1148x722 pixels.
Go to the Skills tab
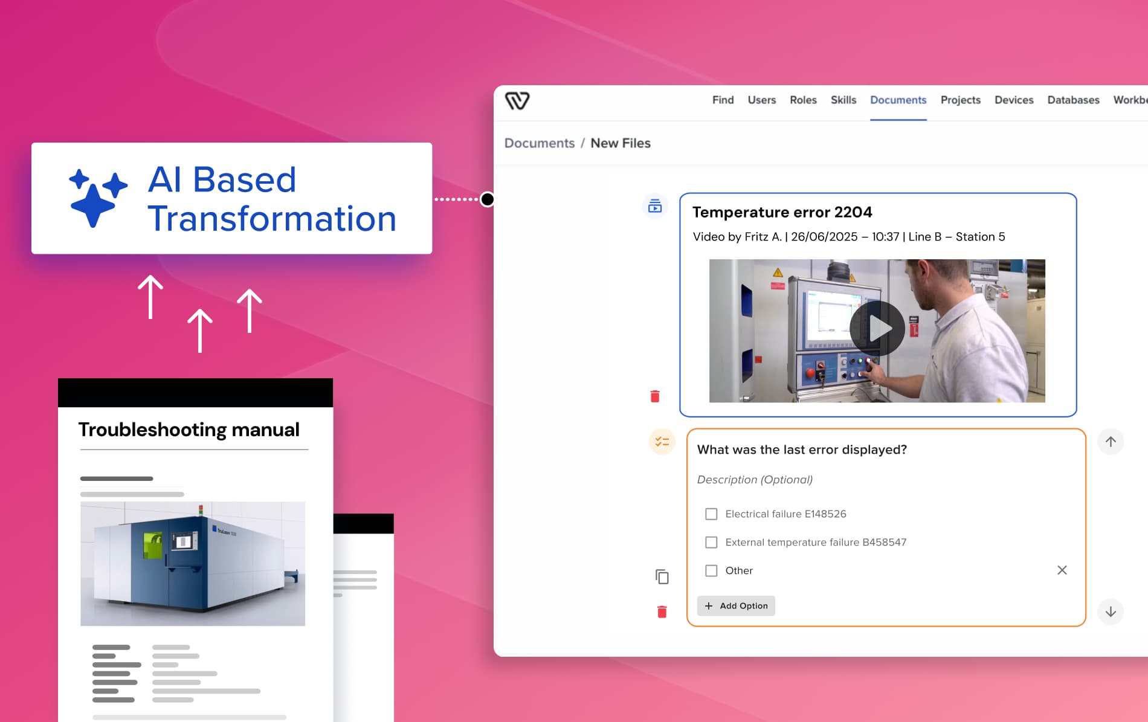(843, 100)
